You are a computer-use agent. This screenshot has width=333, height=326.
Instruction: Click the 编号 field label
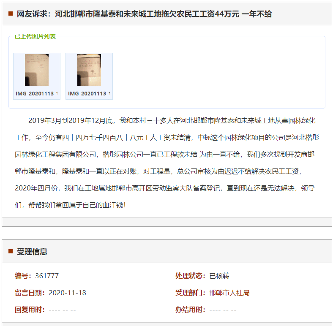23,276
